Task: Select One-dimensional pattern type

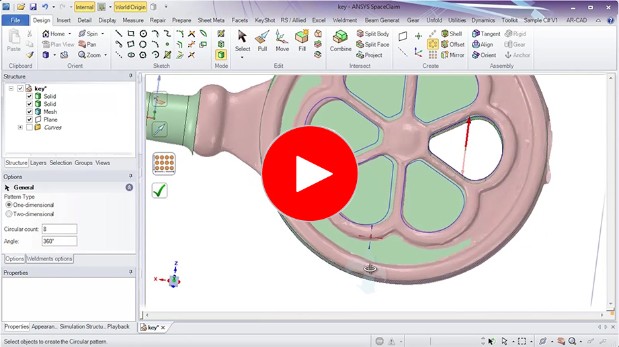Action: [x=9, y=205]
